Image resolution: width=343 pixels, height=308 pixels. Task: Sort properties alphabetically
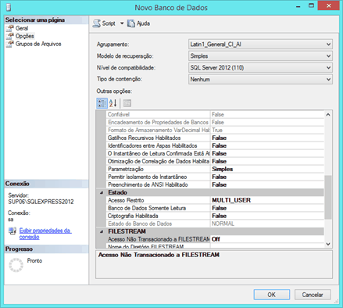(113, 103)
